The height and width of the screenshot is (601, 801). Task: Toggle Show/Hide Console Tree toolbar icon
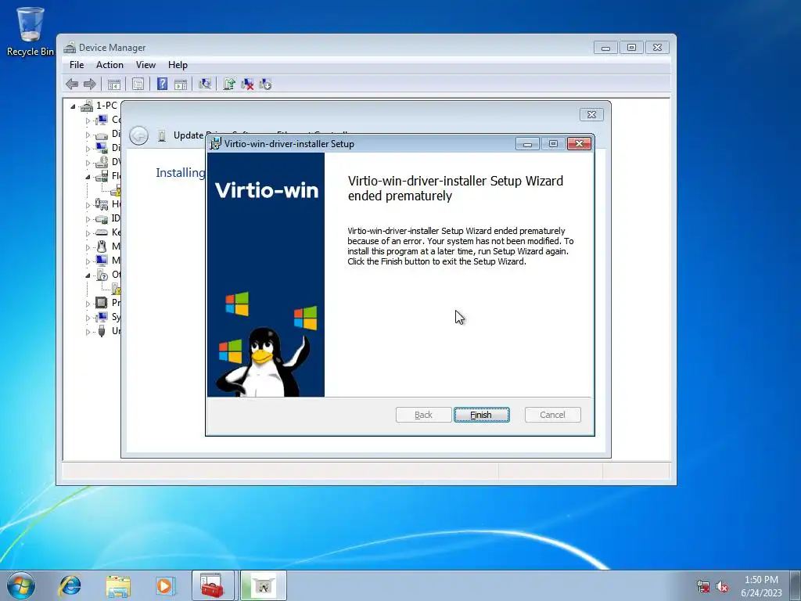(114, 84)
